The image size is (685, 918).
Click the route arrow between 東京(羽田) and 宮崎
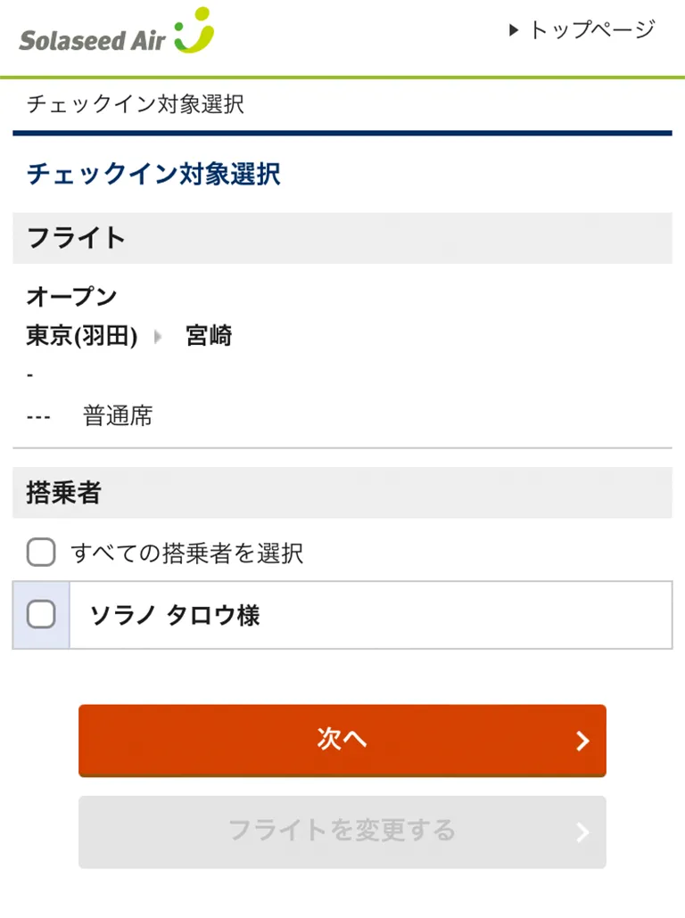(160, 337)
